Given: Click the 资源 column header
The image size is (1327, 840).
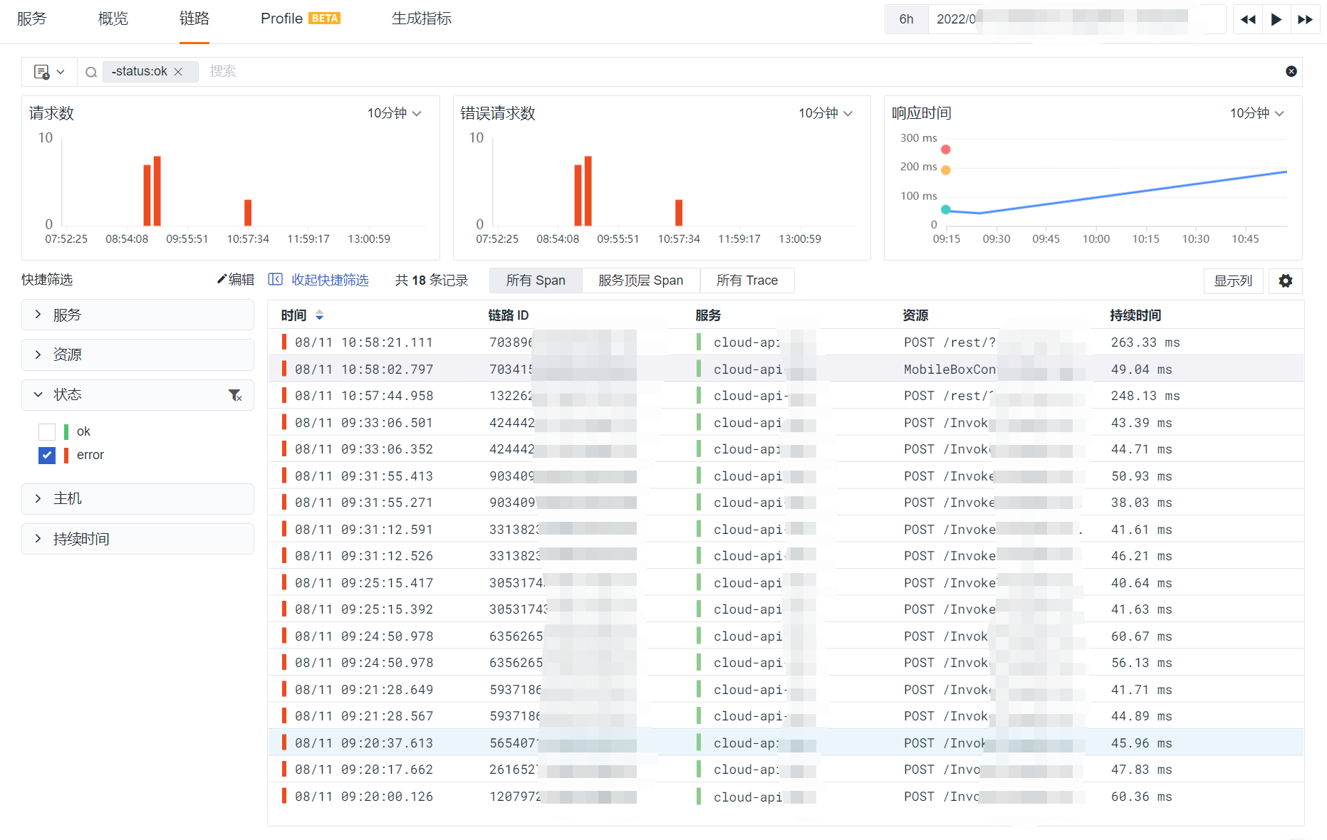Looking at the screenshot, I should 915,315.
